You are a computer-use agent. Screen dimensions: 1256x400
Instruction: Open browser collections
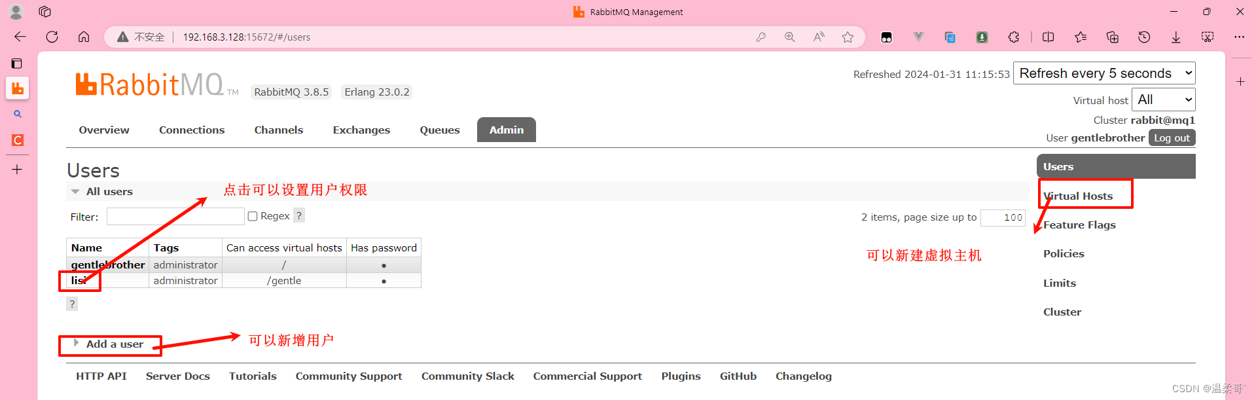(1112, 37)
